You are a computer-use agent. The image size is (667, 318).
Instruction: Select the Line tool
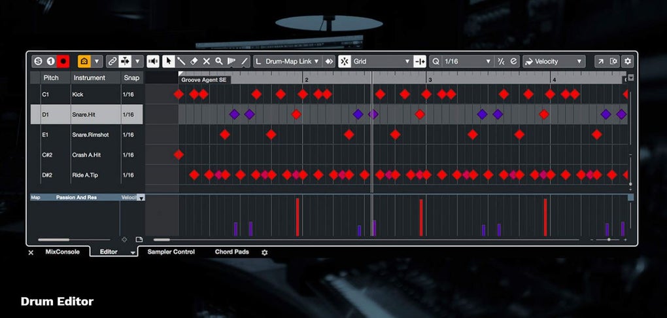tap(245, 61)
